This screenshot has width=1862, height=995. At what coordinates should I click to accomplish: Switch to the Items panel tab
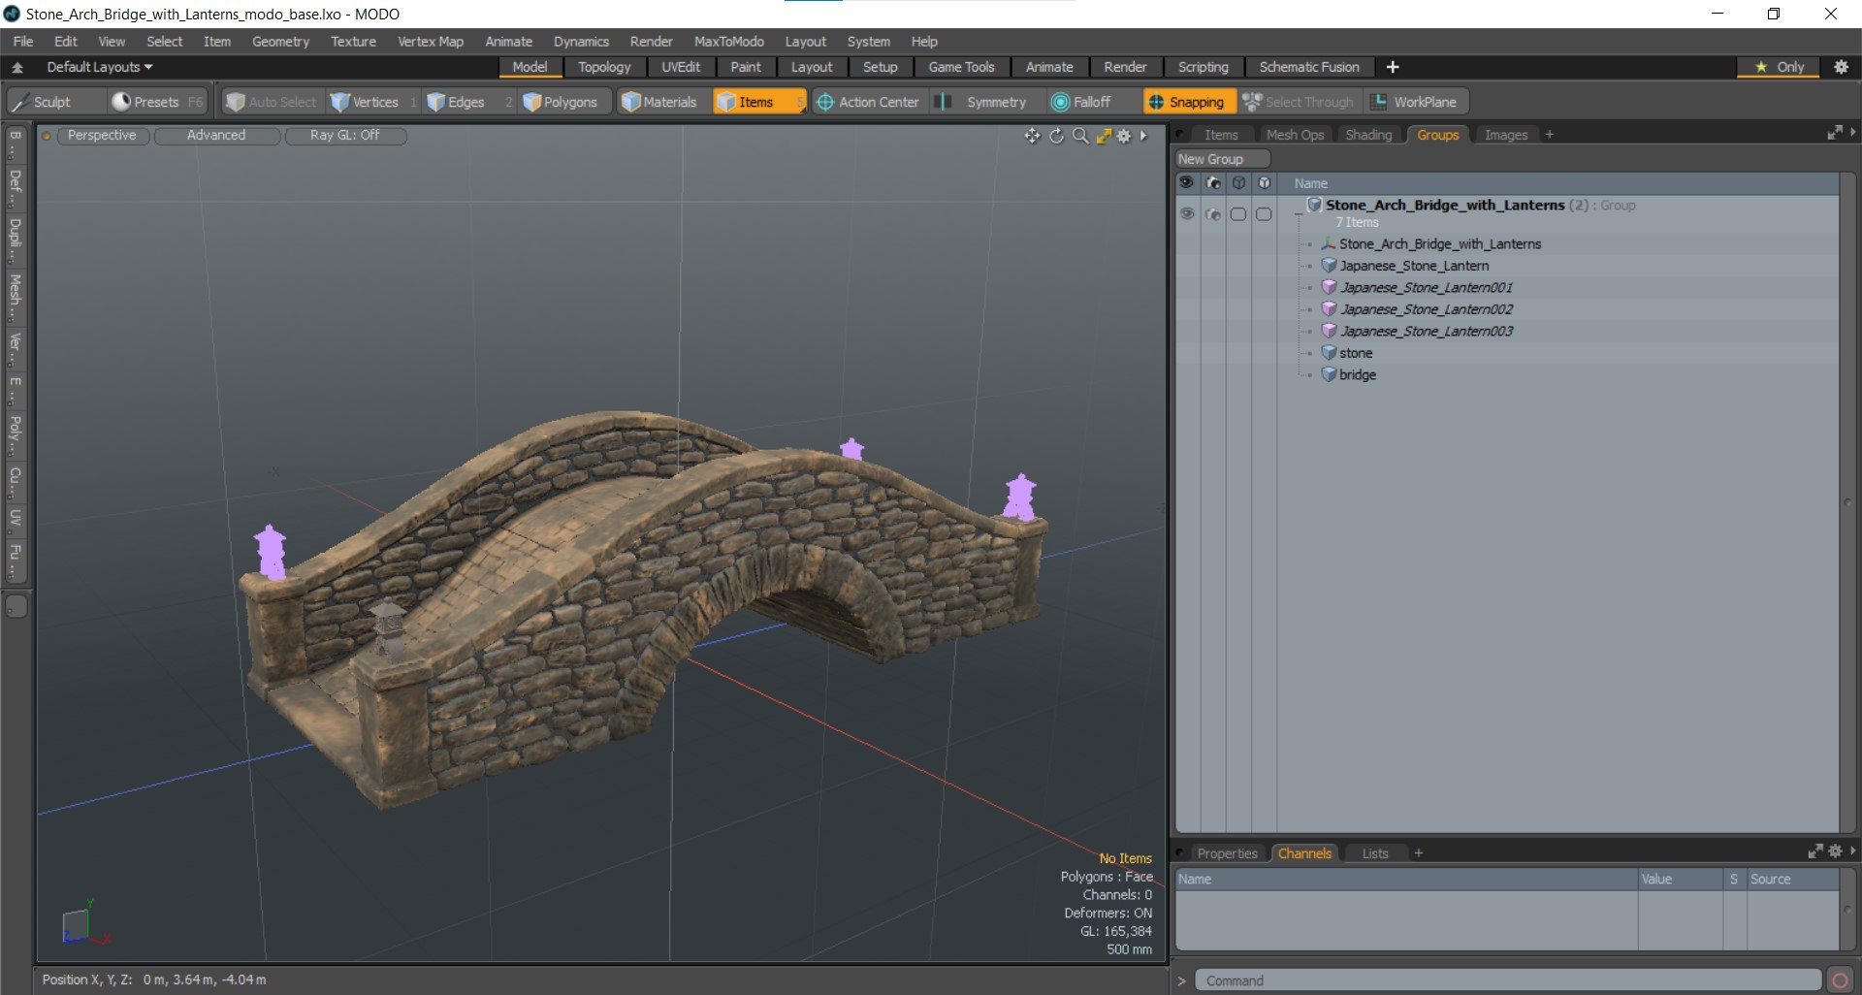pos(1221,135)
